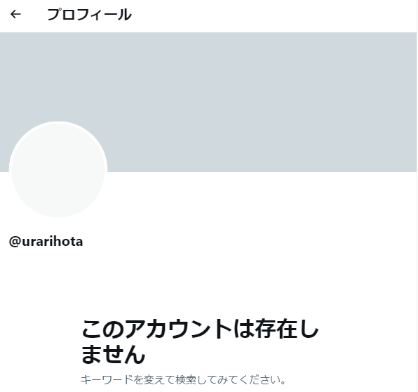Click the white profile picture circle
418x392 pixels.
point(58,170)
